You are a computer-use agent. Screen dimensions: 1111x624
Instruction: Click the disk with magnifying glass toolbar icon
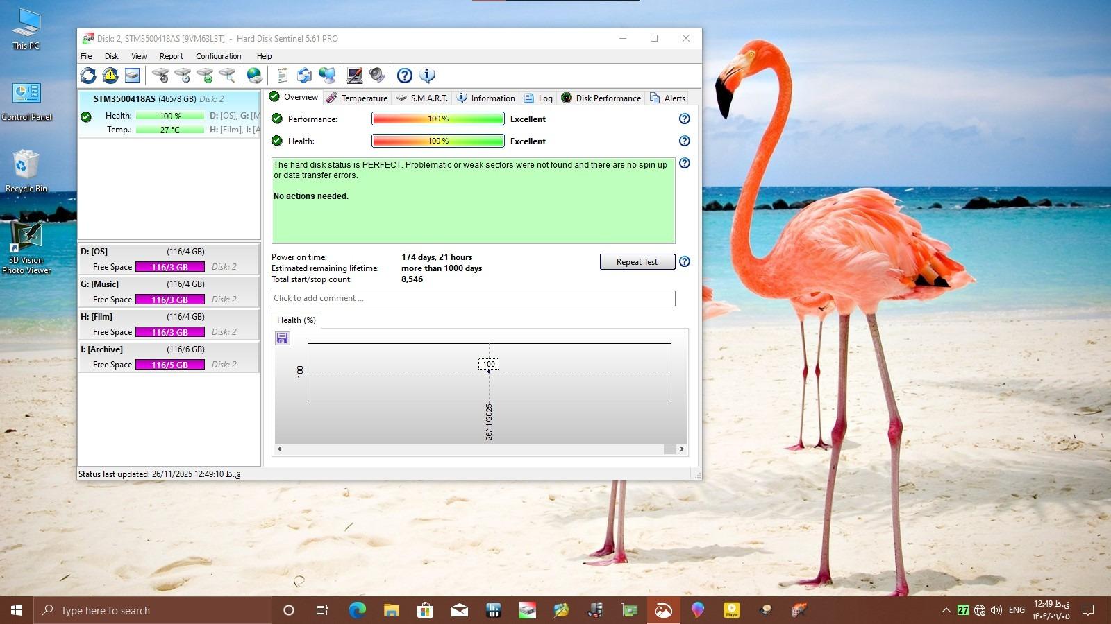(x=227, y=76)
